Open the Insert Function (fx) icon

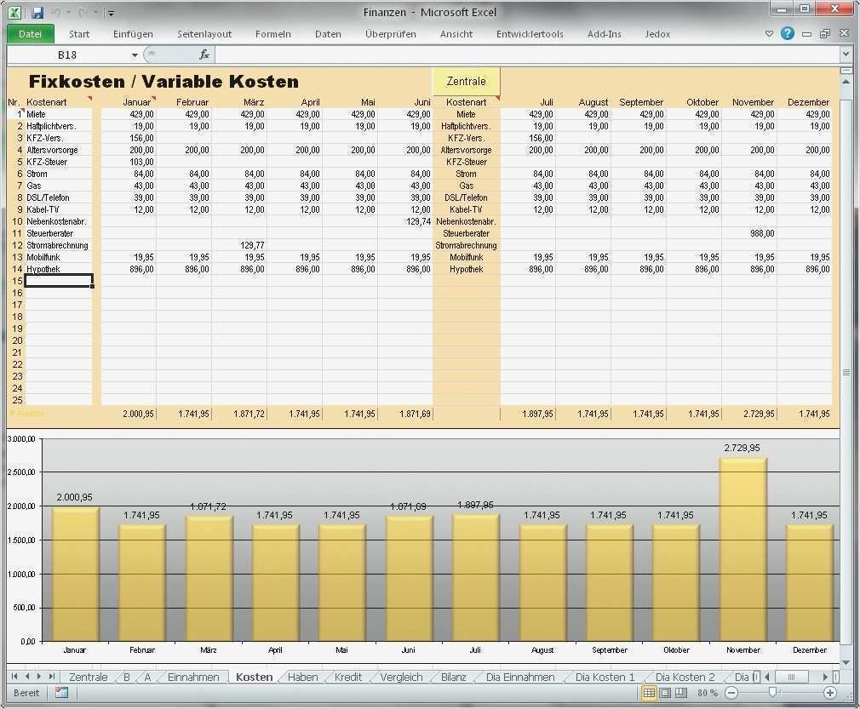pyautogui.click(x=204, y=54)
